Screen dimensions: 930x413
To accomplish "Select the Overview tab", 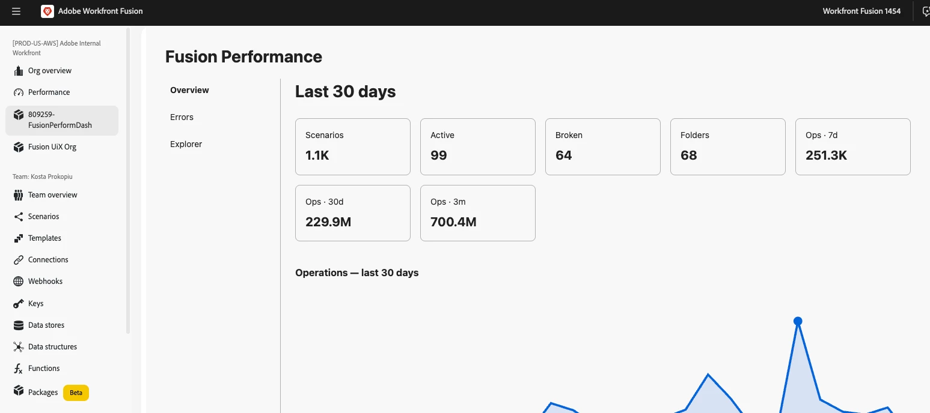I will pyautogui.click(x=189, y=90).
